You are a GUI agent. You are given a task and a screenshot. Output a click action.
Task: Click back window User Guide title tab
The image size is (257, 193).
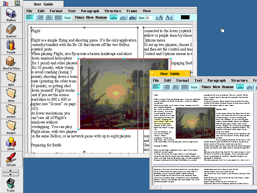[43, 4]
